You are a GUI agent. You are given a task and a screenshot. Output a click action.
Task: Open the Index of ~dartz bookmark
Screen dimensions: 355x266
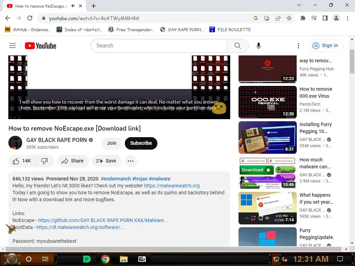tap(79, 30)
